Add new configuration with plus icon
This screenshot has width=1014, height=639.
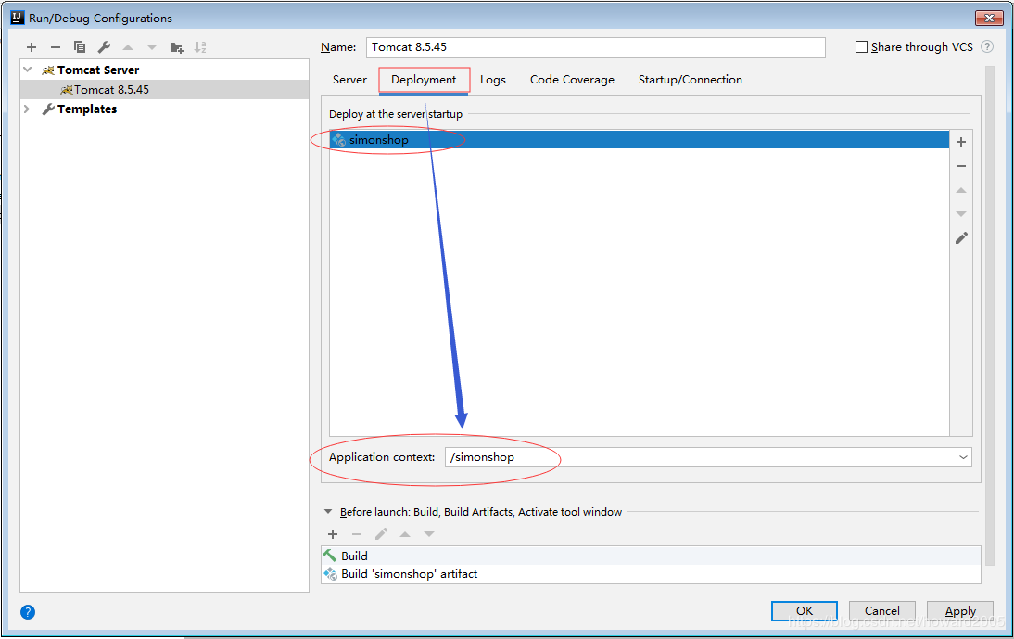31,47
